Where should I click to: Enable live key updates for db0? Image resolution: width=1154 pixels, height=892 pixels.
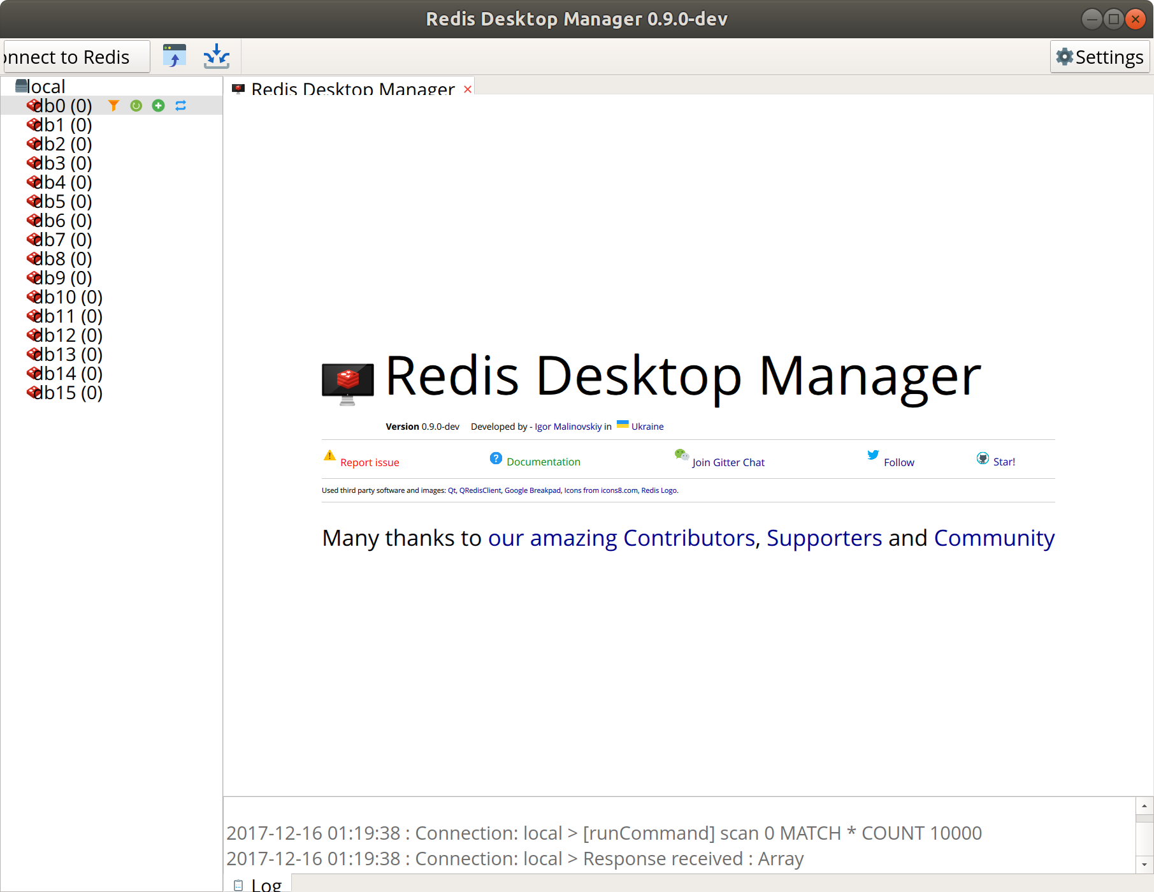click(x=180, y=106)
